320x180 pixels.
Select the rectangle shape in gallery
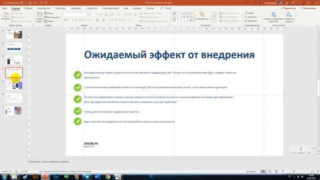184,13
